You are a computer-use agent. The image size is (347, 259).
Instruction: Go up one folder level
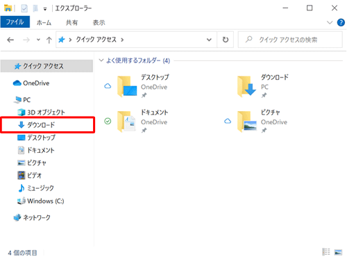49,40
